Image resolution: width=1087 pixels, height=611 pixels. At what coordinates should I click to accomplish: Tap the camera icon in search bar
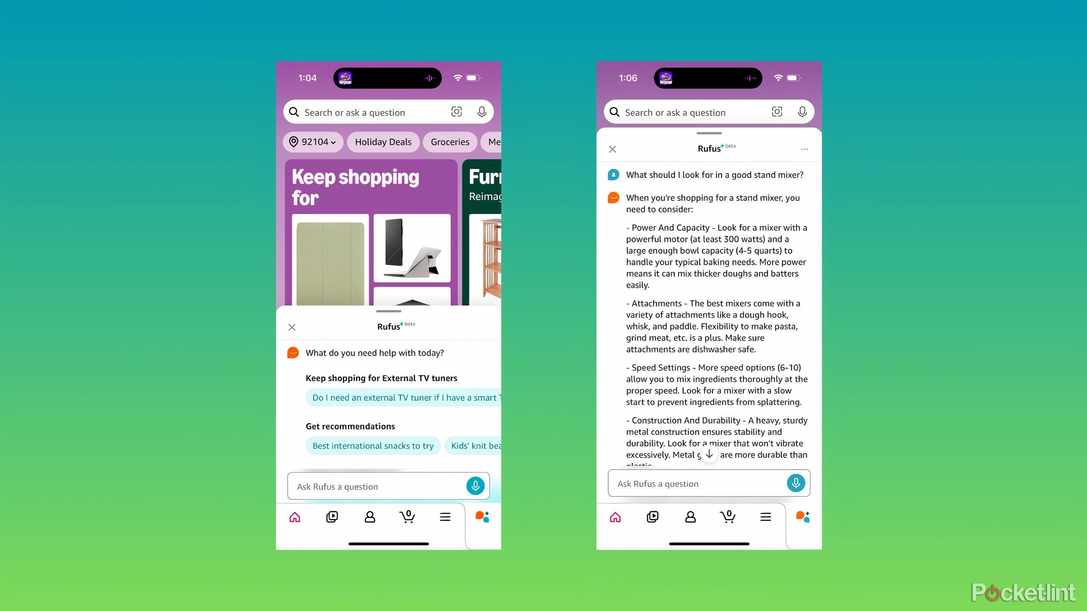click(456, 111)
